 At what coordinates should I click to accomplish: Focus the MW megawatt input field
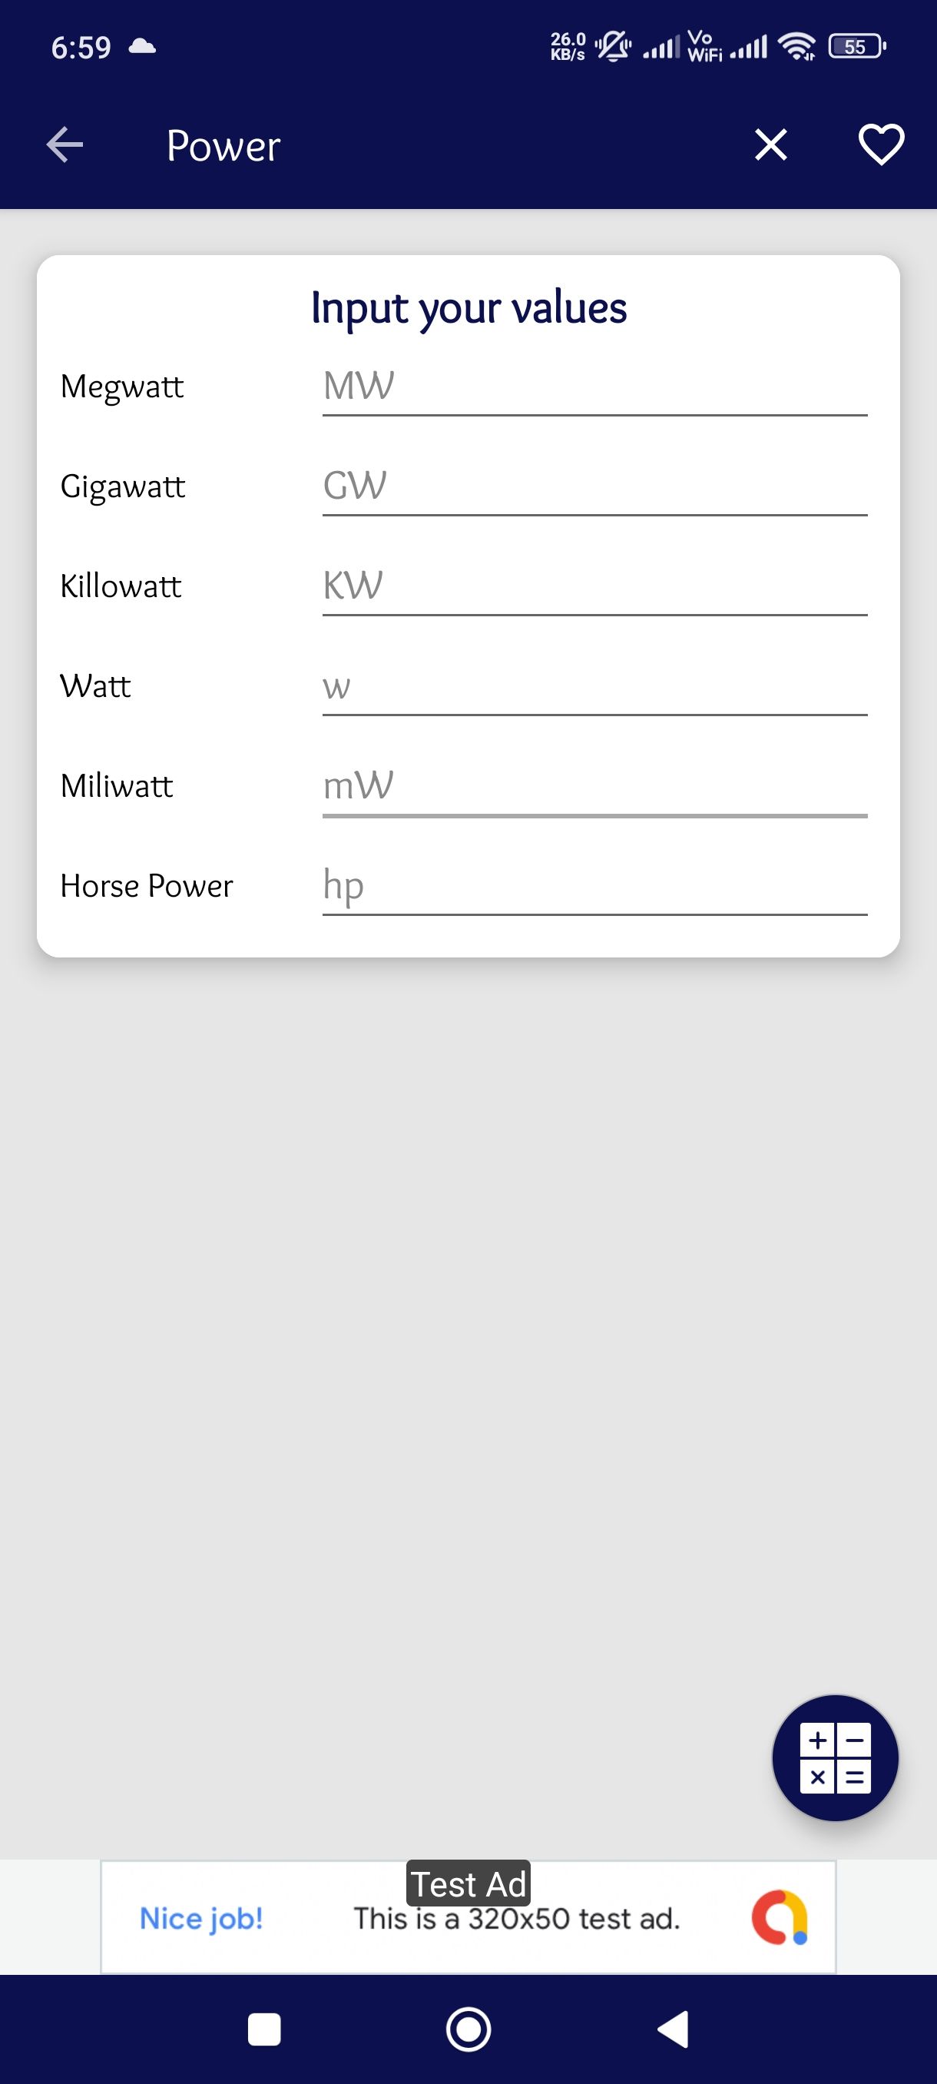point(594,387)
